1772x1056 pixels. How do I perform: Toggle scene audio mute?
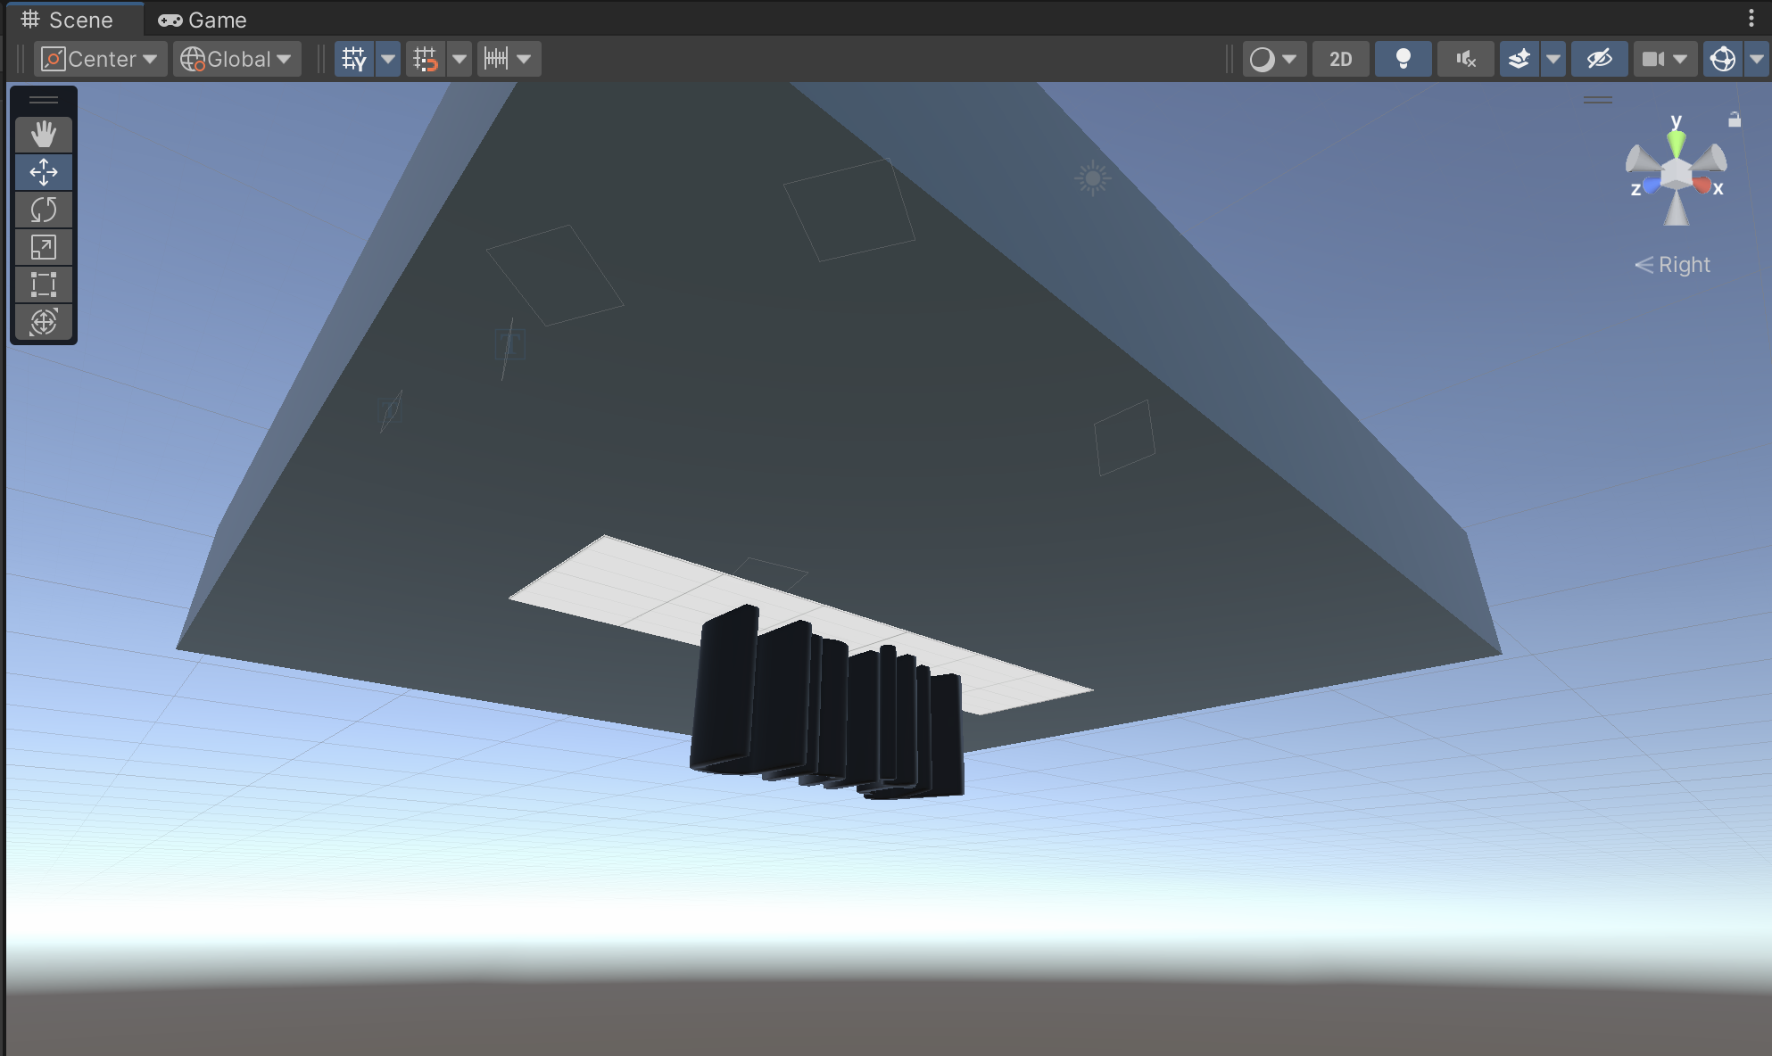click(x=1465, y=59)
